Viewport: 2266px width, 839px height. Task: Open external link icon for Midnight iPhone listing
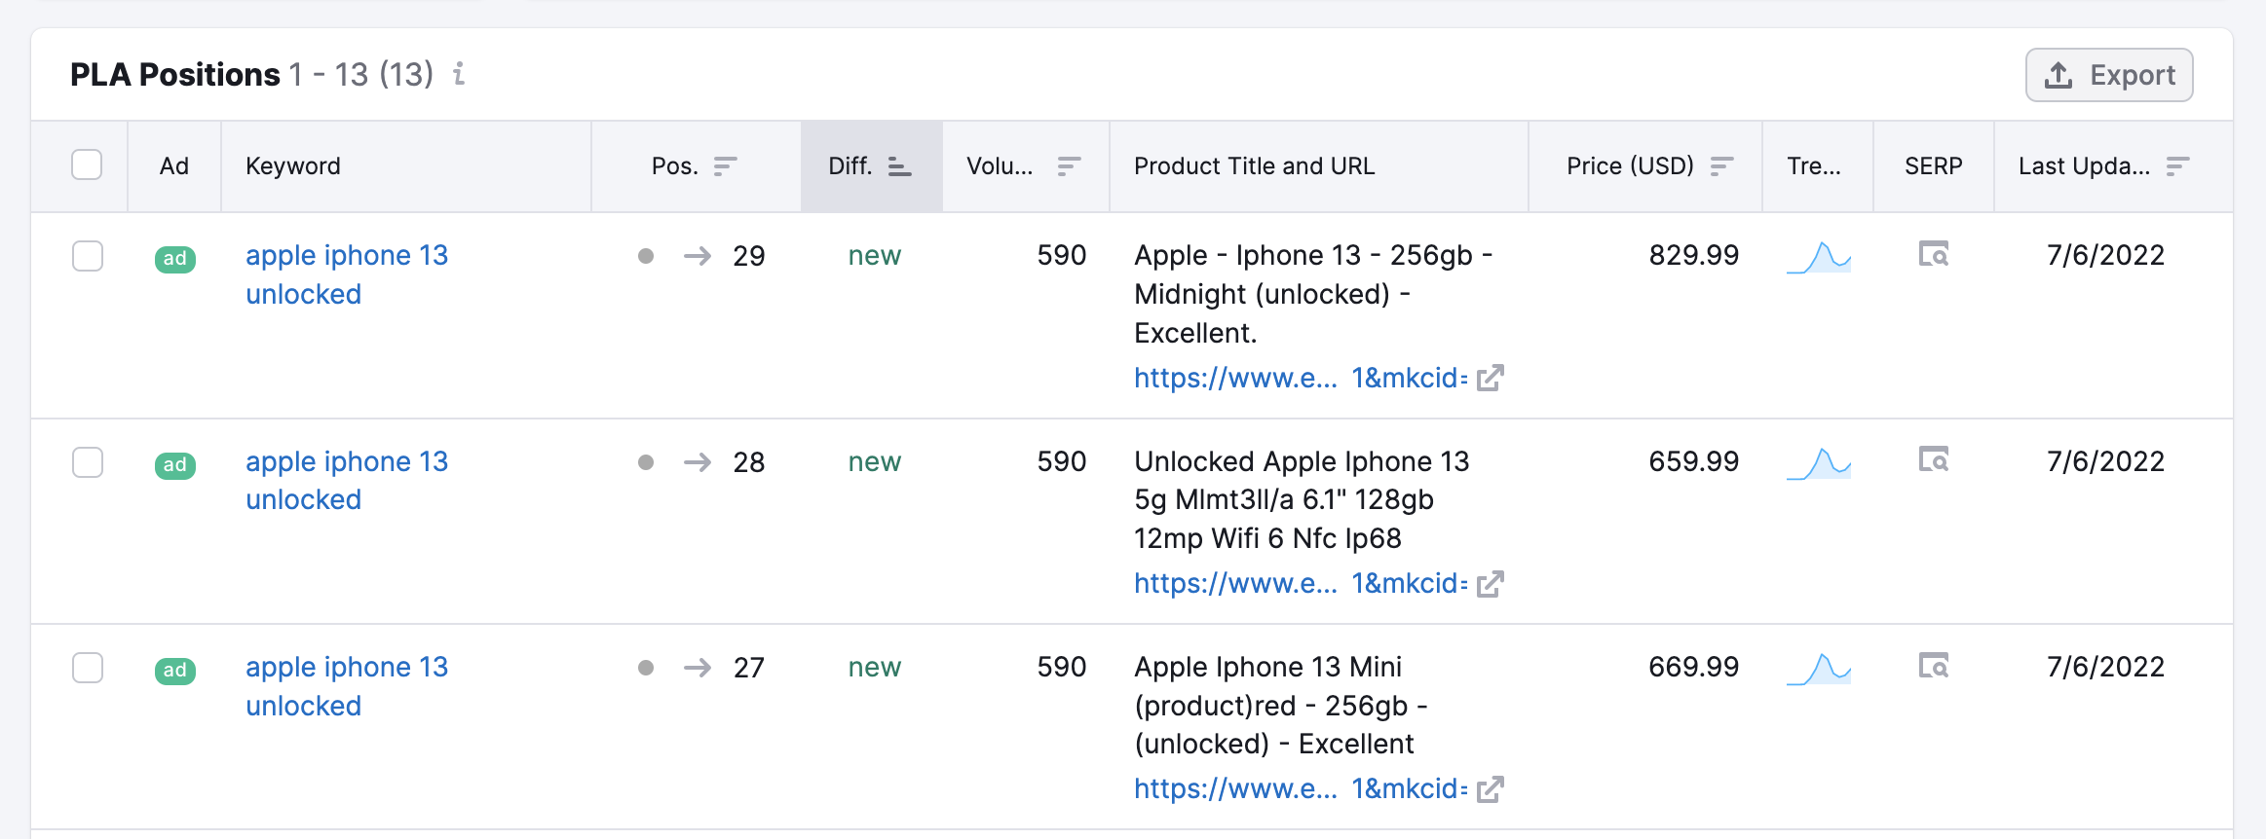coord(1490,378)
